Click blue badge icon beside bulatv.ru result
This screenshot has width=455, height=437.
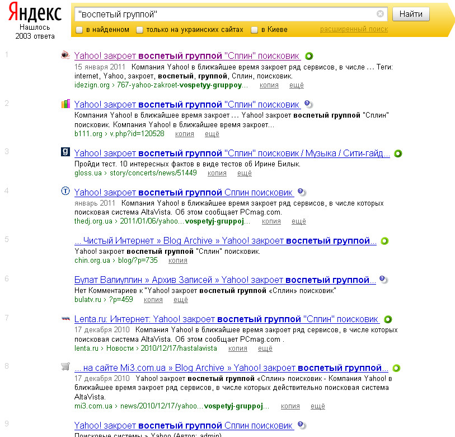click(x=383, y=279)
